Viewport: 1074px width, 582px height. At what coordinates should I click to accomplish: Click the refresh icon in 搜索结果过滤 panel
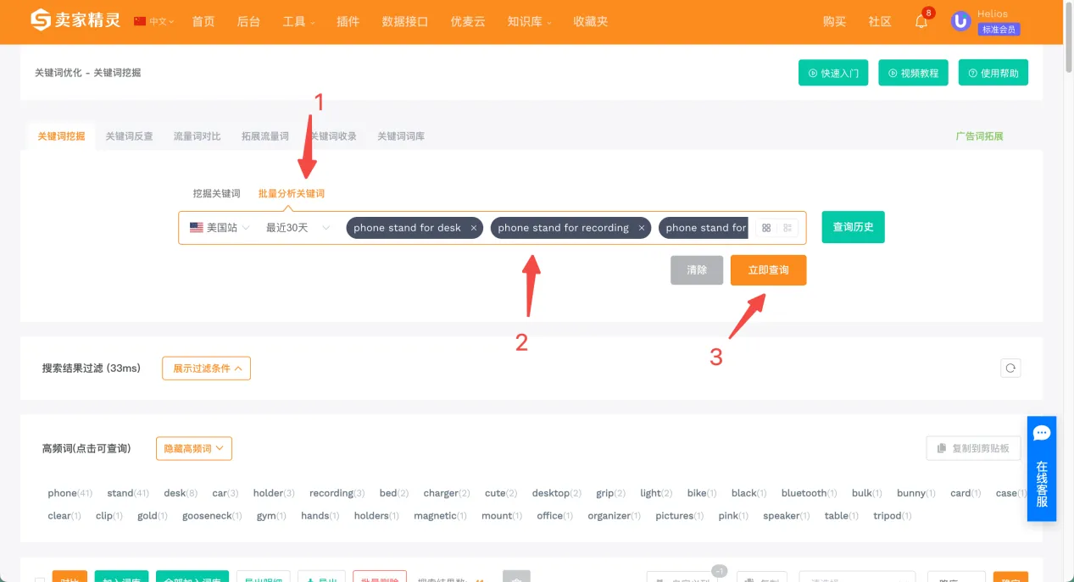click(1010, 368)
